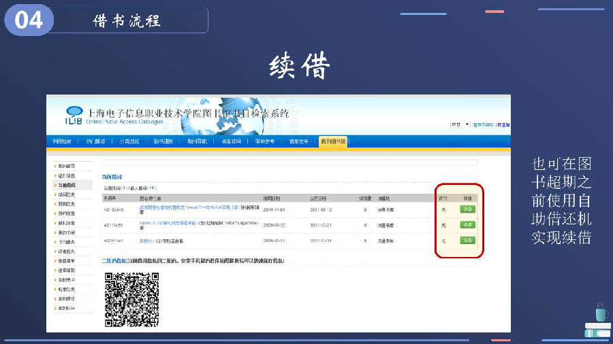Open the first item in the left sidebar
Viewport: 613px width, 344px height.
pos(67,166)
